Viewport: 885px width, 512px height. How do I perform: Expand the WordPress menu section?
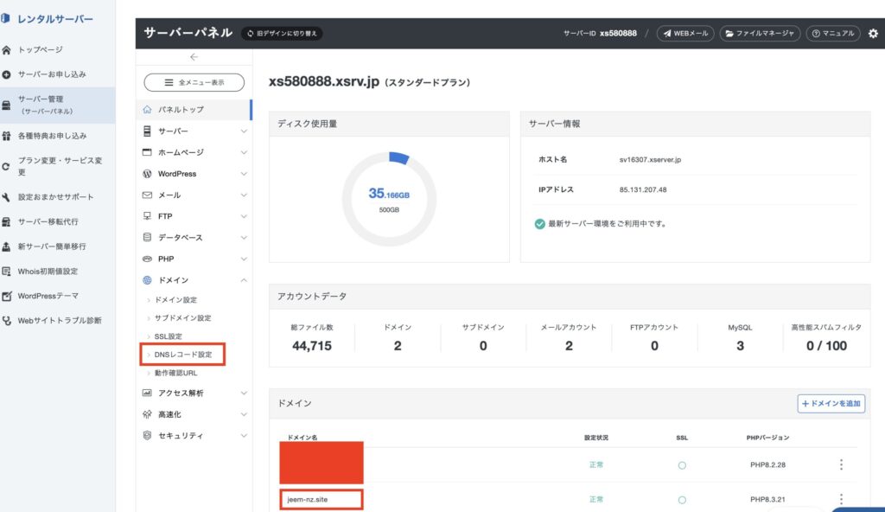(x=194, y=174)
